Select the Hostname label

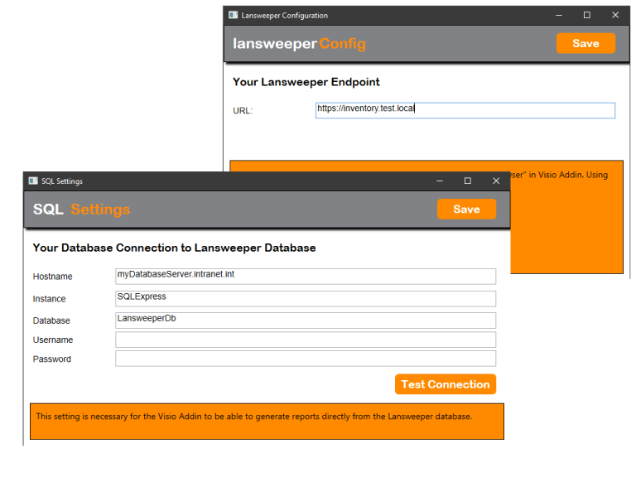[53, 277]
